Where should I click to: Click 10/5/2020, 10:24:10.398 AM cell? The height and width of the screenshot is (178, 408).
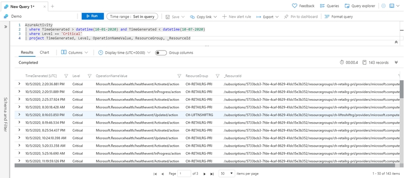[x=46, y=138]
